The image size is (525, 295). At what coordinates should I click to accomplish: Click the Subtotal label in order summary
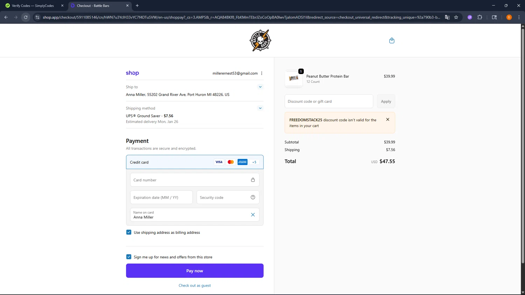coord(292,142)
